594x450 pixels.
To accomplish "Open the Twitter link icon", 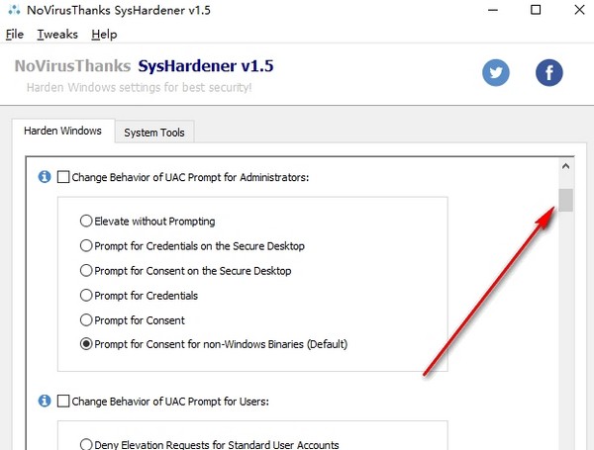I will 496,72.
